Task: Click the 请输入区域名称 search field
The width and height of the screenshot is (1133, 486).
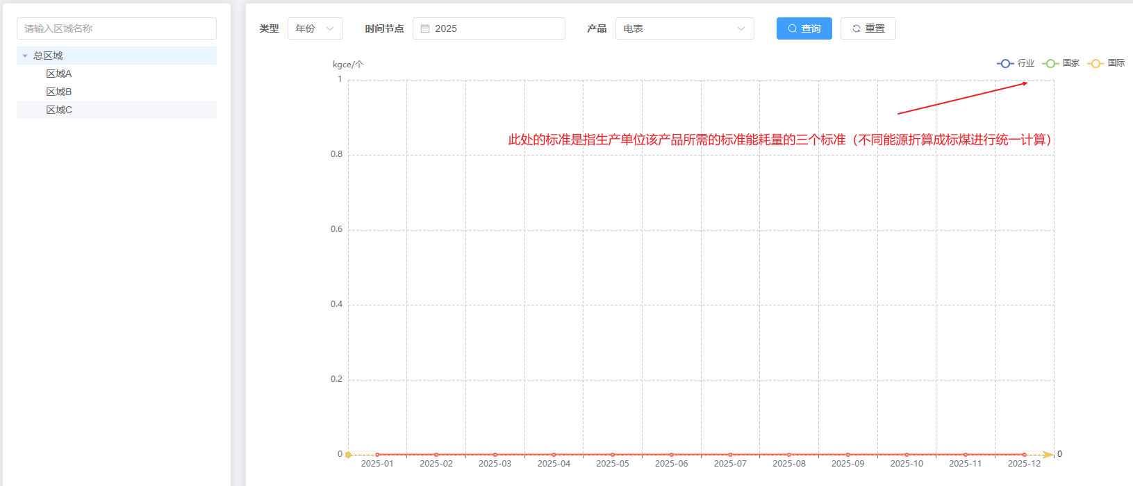Action: pyautogui.click(x=117, y=28)
